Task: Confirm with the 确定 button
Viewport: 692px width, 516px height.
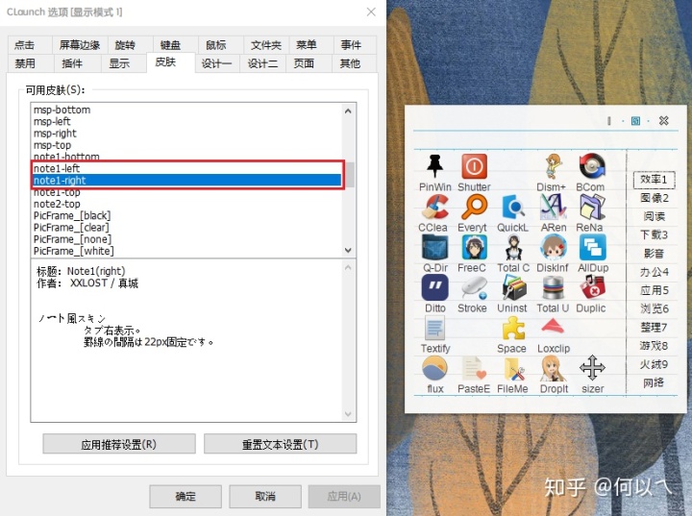Action: click(185, 497)
